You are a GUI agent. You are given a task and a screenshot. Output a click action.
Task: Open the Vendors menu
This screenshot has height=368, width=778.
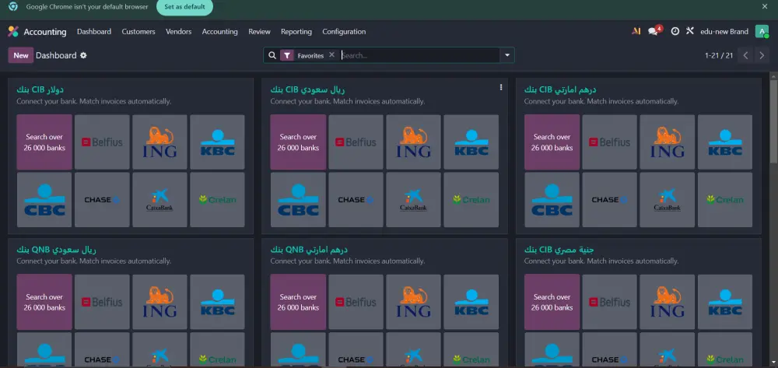pos(179,31)
